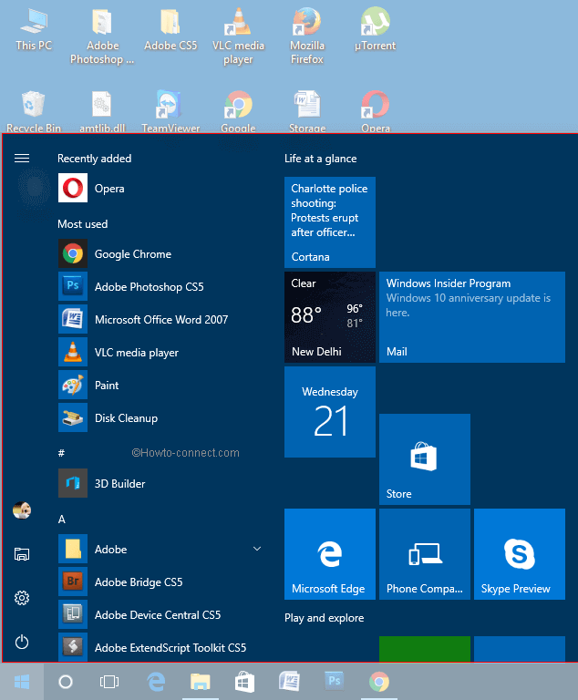The width and height of the screenshot is (578, 700).
Task: Select Recycle Bin on desktop
Action: (34, 111)
